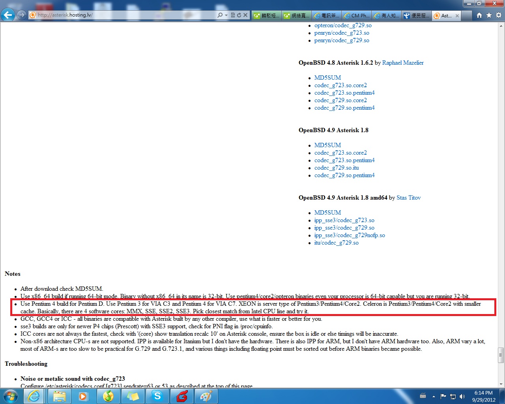Click the Show Desktop strip at the taskbar edge
The image size is (505, 404).
click(502, 396)
